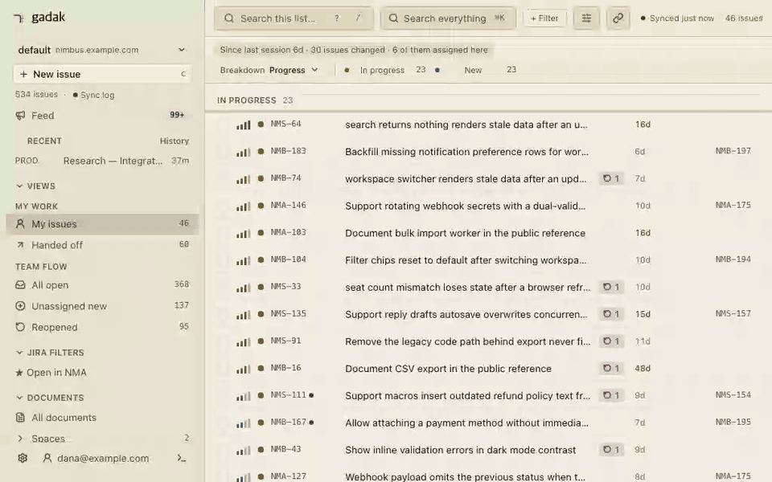Click the reopened badge on NMB-74
The width and height of the screenshot is (772, 482).
611,178
